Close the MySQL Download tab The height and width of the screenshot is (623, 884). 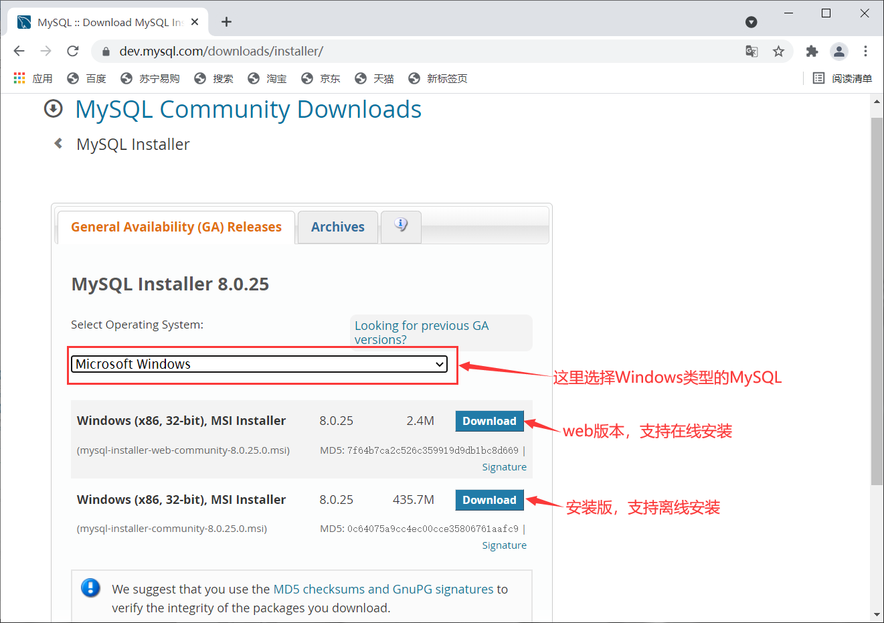[195, 22]
